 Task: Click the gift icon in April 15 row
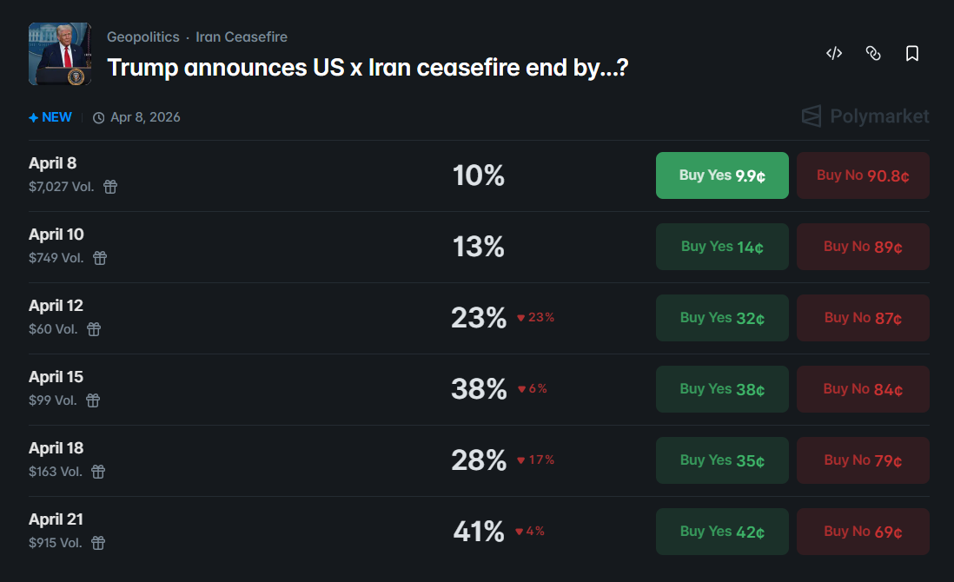coord(93,400)
